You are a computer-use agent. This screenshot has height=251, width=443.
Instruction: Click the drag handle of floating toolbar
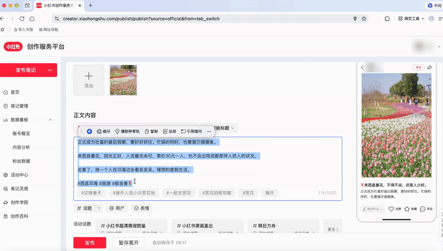(x=81, y=132)
